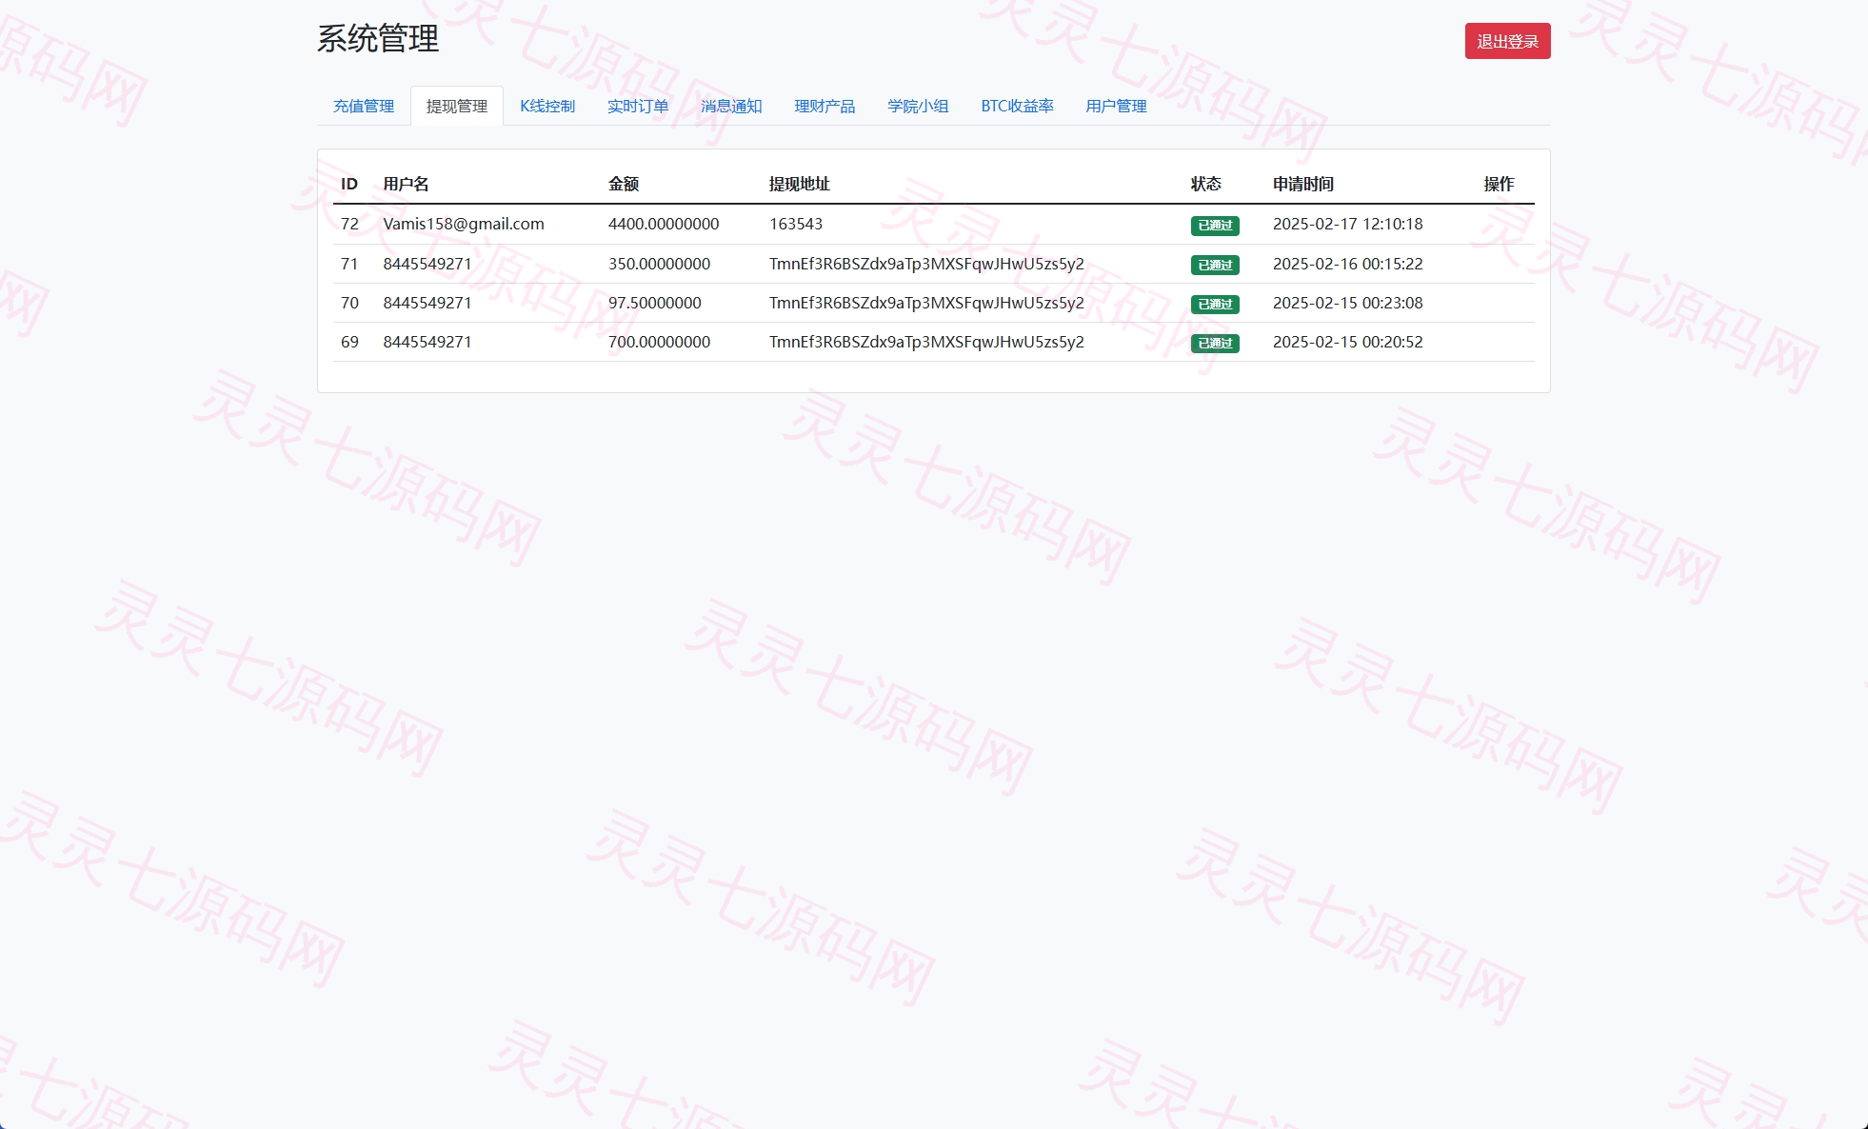Click amount 97.50000000
This screenshot has height=1129, width=1868.
coord(654,303)
